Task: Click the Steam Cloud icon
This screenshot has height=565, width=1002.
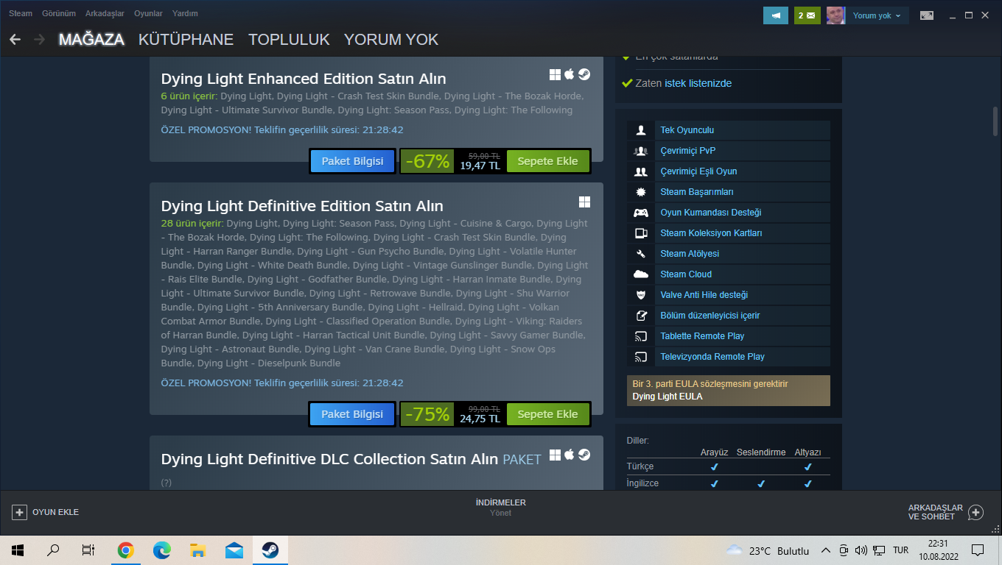Action: coord(641,274)
